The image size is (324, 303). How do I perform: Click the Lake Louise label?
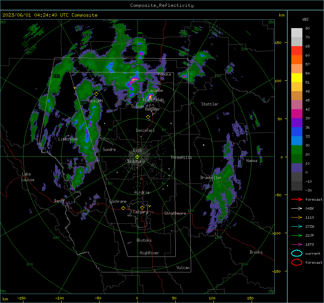coord(28,177)
